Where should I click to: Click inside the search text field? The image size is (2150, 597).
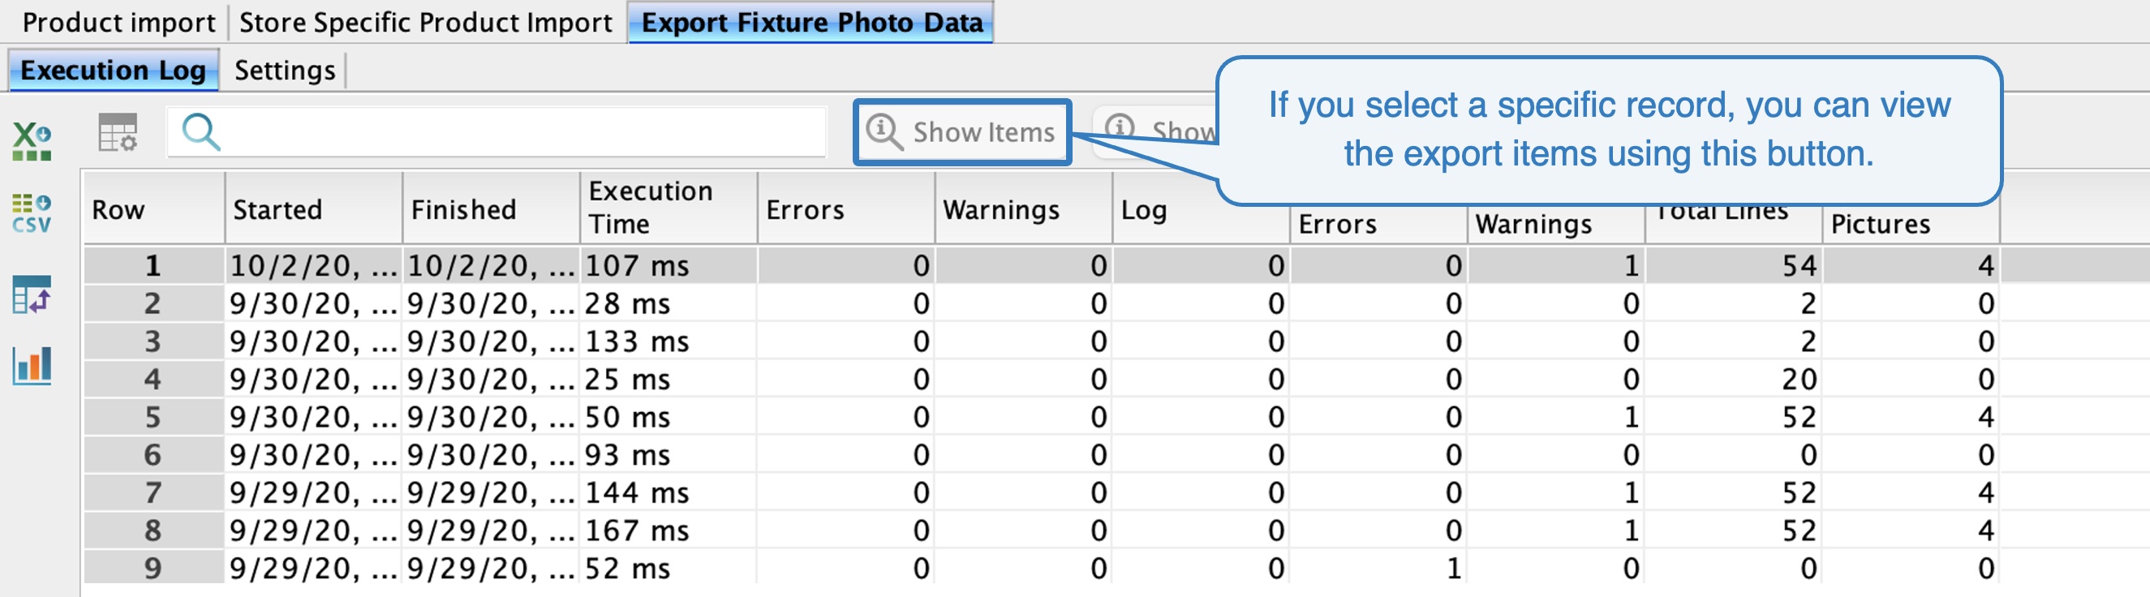coord(518,132)
